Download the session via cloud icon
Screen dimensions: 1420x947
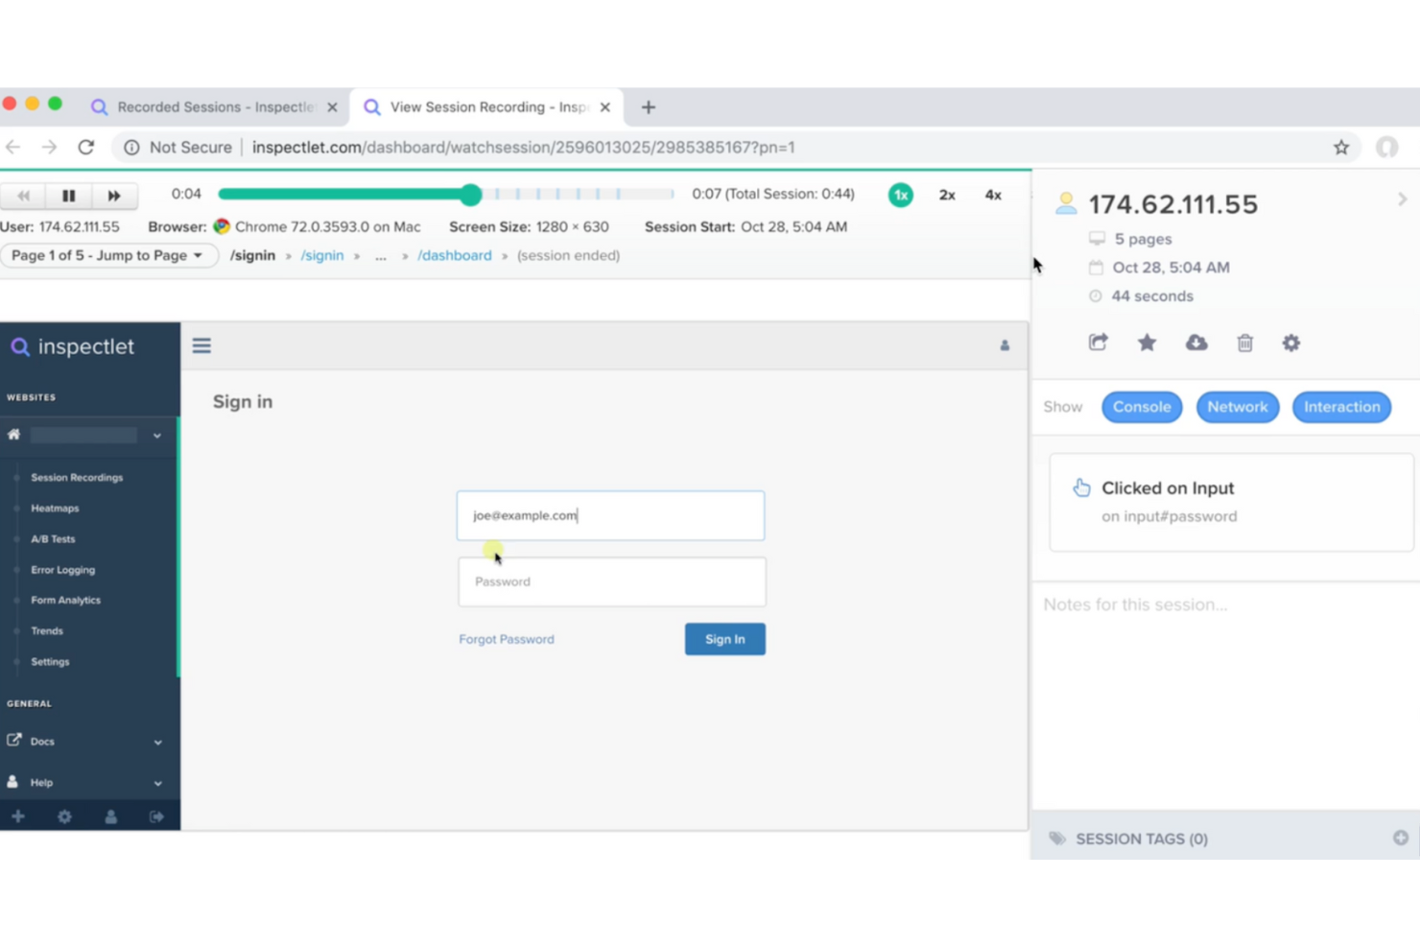coord(1196,343)
